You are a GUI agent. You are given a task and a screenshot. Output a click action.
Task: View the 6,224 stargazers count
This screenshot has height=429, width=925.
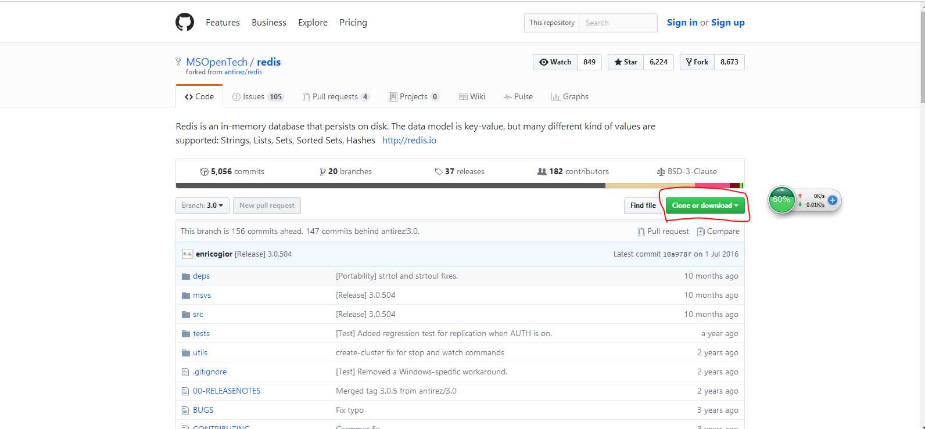point(658,62)
